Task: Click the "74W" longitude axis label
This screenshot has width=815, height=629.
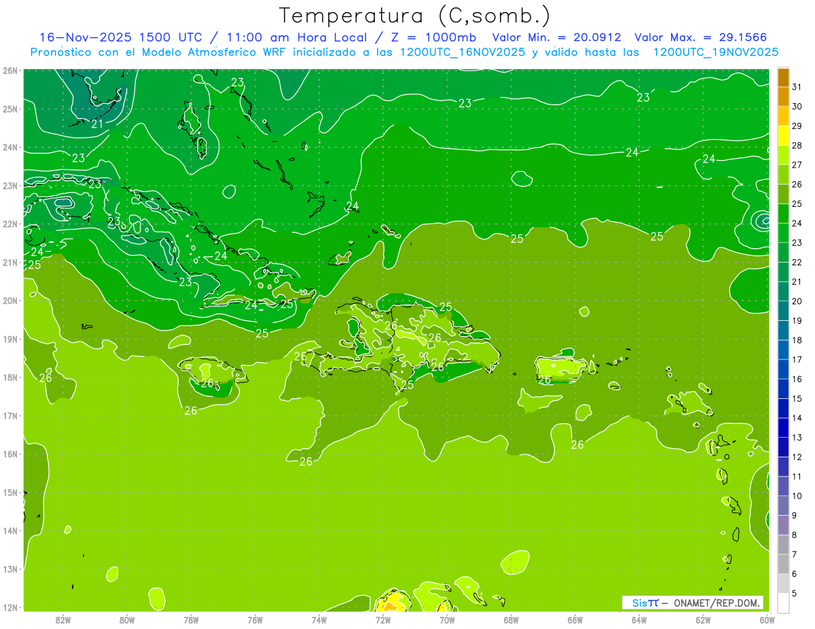Action: pyautogui.click(x=319, y=620)
